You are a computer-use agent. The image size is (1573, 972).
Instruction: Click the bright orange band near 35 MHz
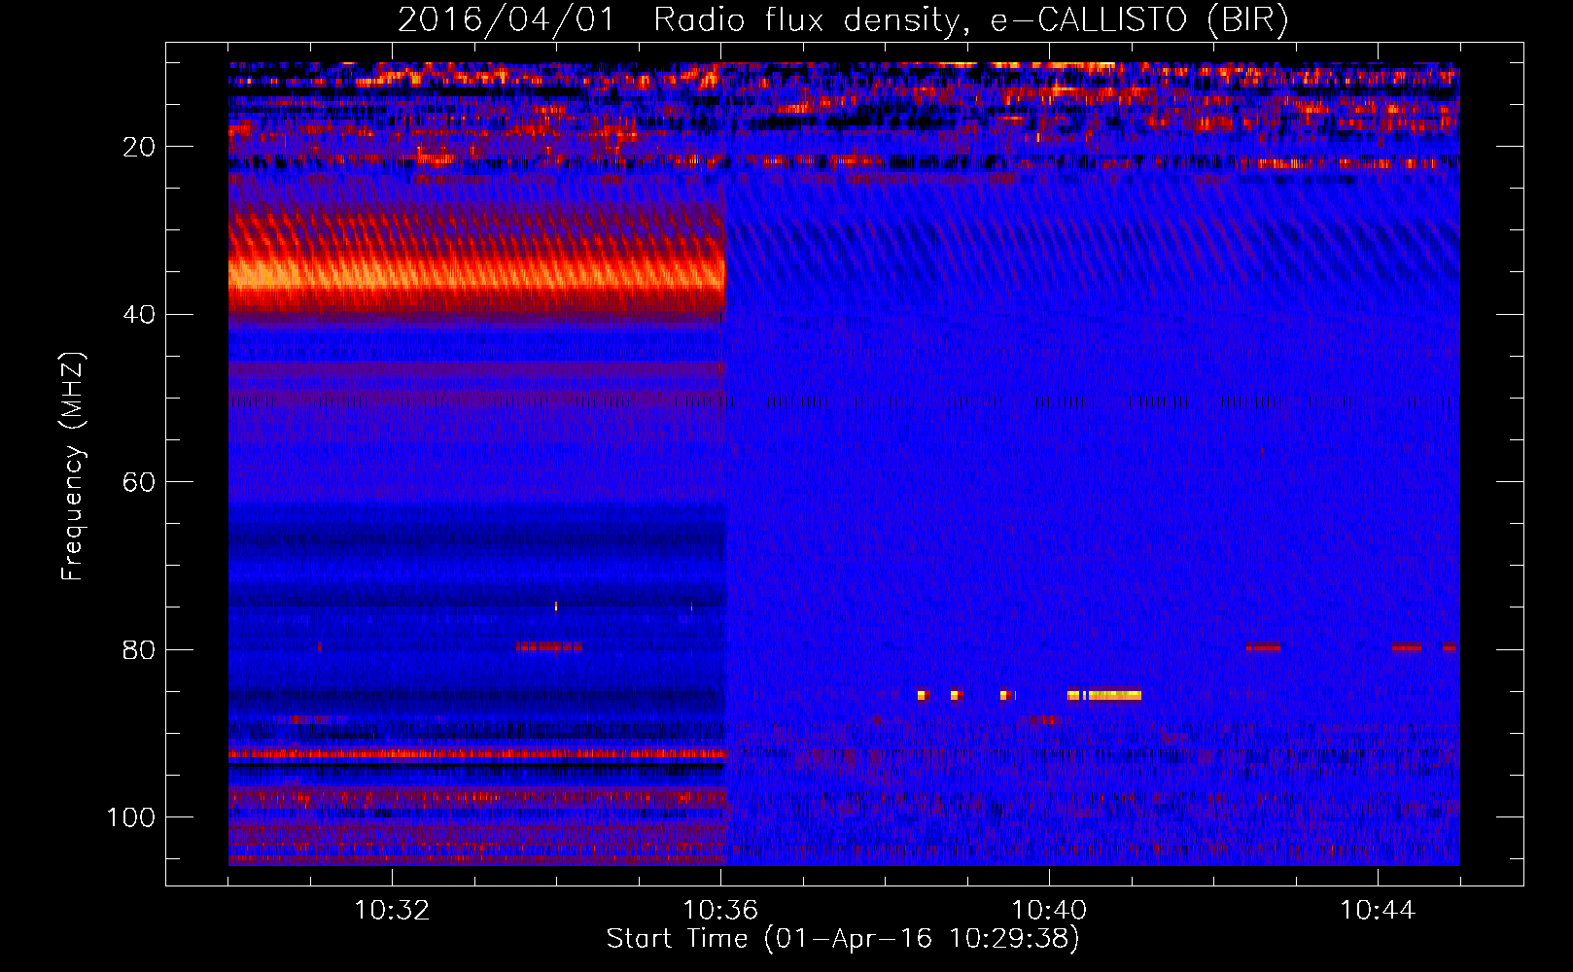click(x=477, y=275)
